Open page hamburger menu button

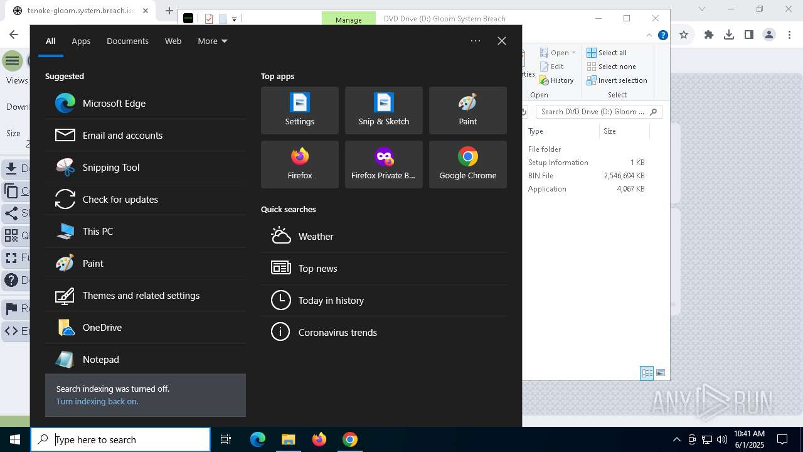pos(12,61)
